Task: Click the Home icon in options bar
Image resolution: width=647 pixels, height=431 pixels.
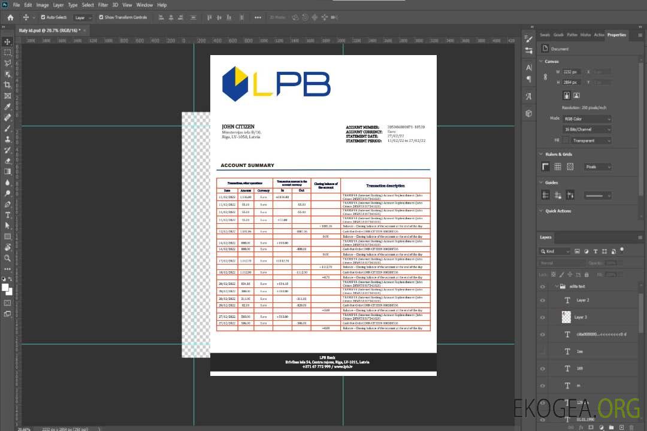Action: click(x=10, y=17)
